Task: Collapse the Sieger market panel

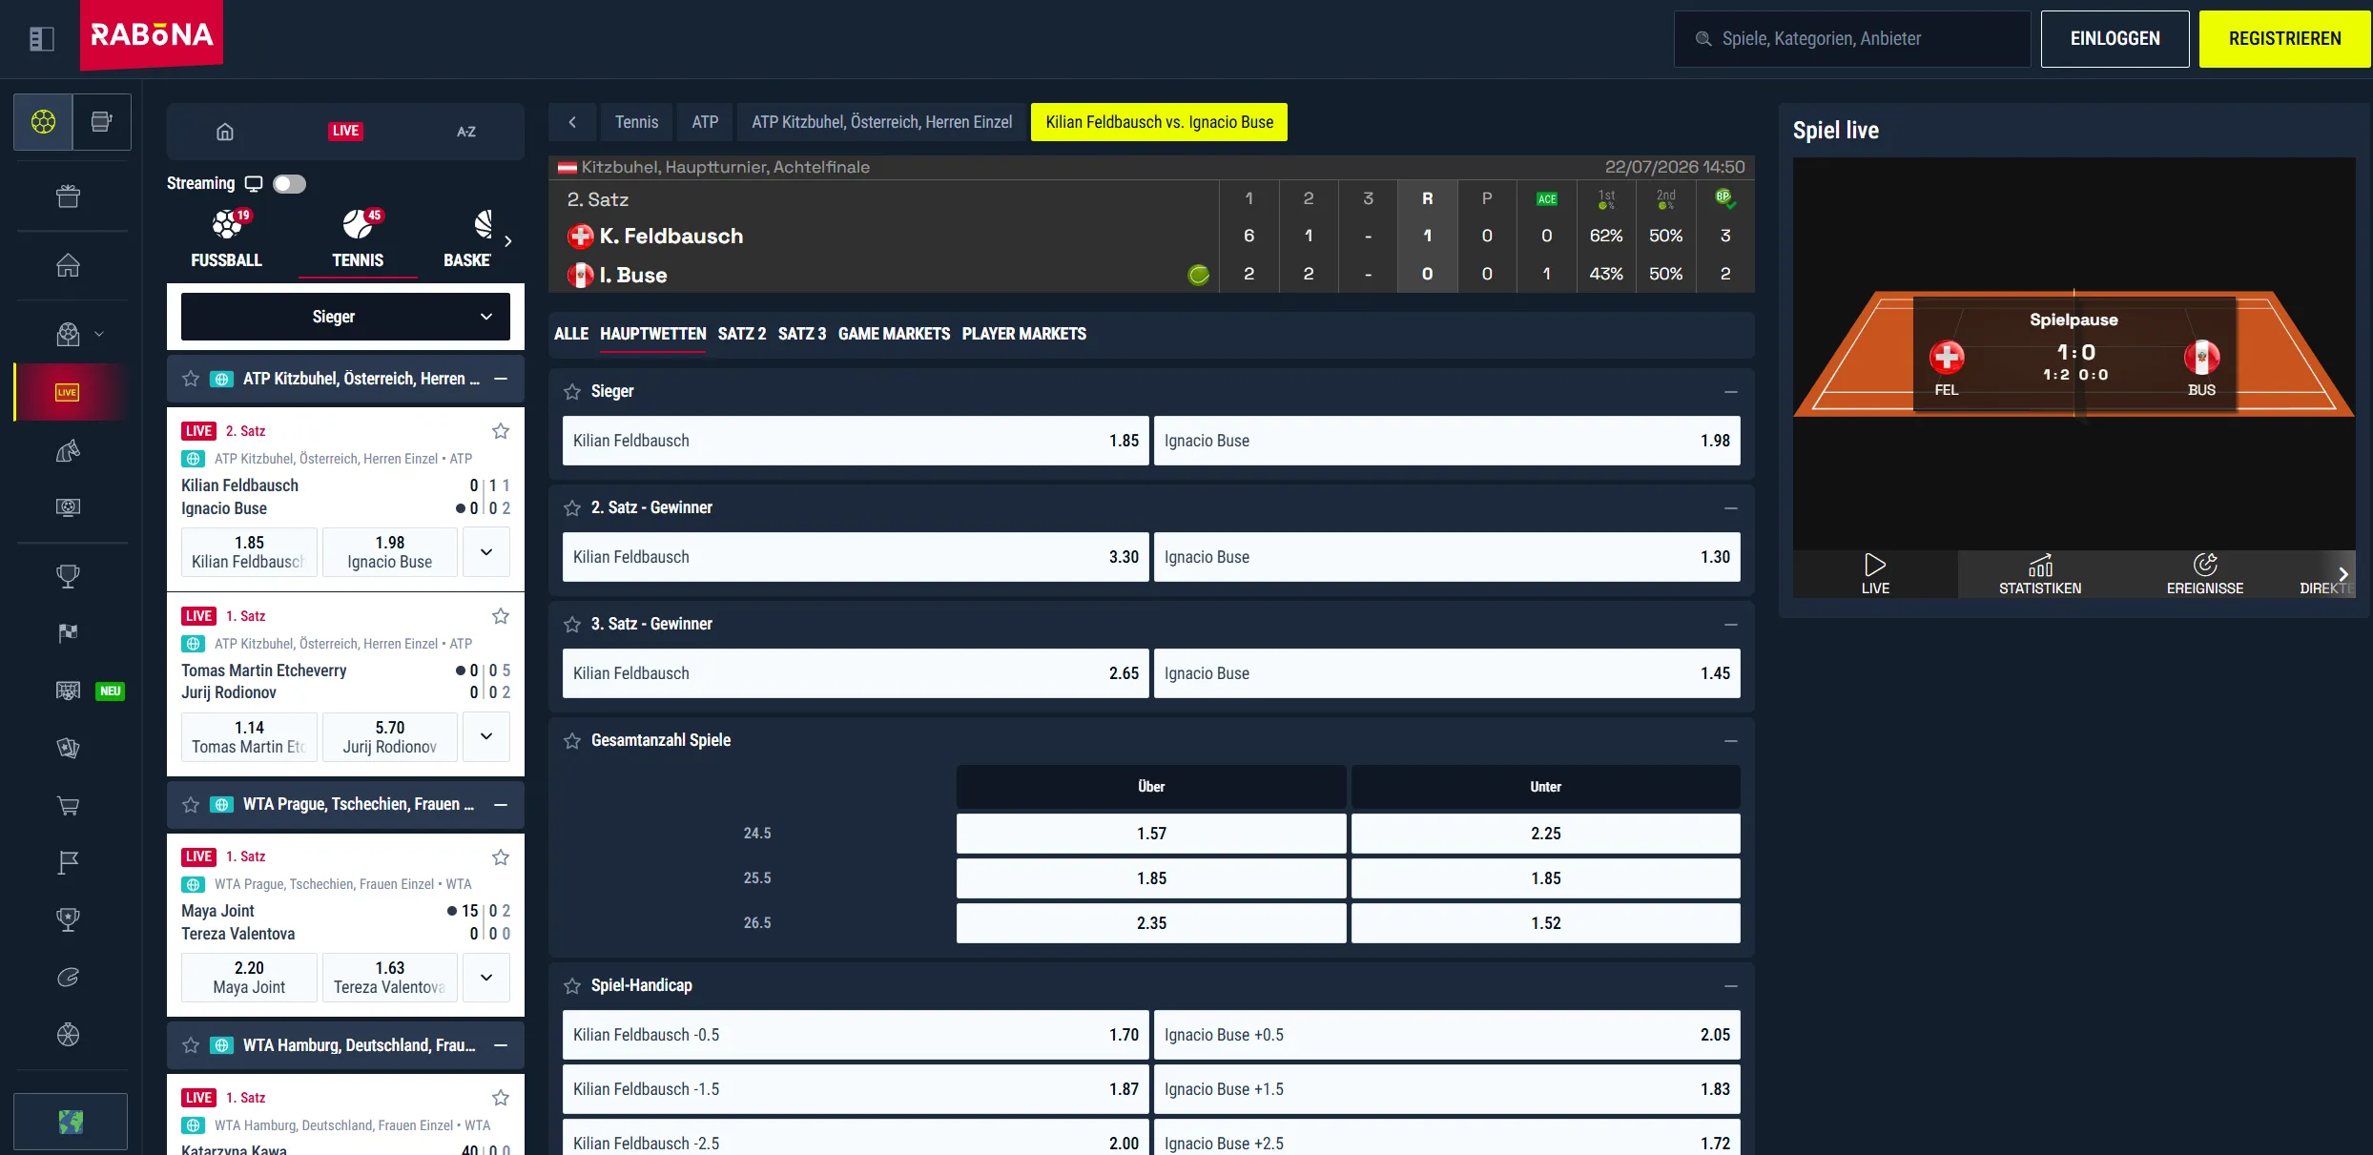Action: (x=1731, y=392)
